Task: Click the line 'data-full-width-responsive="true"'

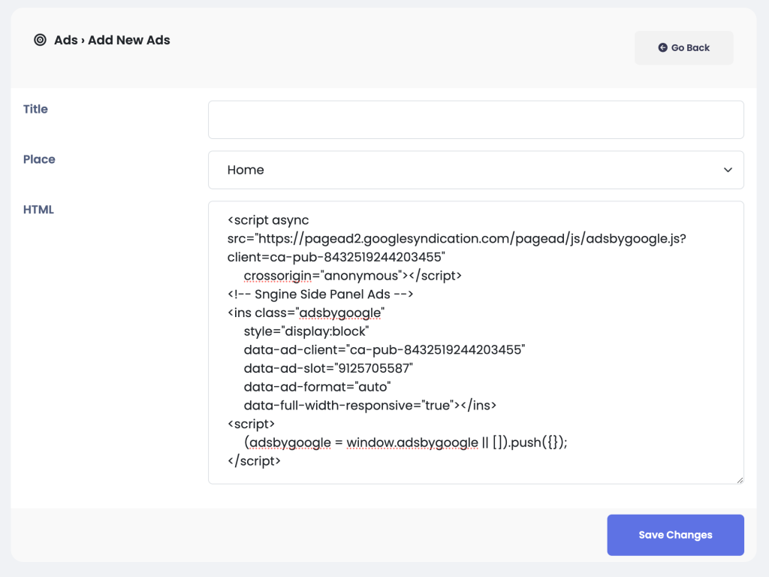Action: 369,406
